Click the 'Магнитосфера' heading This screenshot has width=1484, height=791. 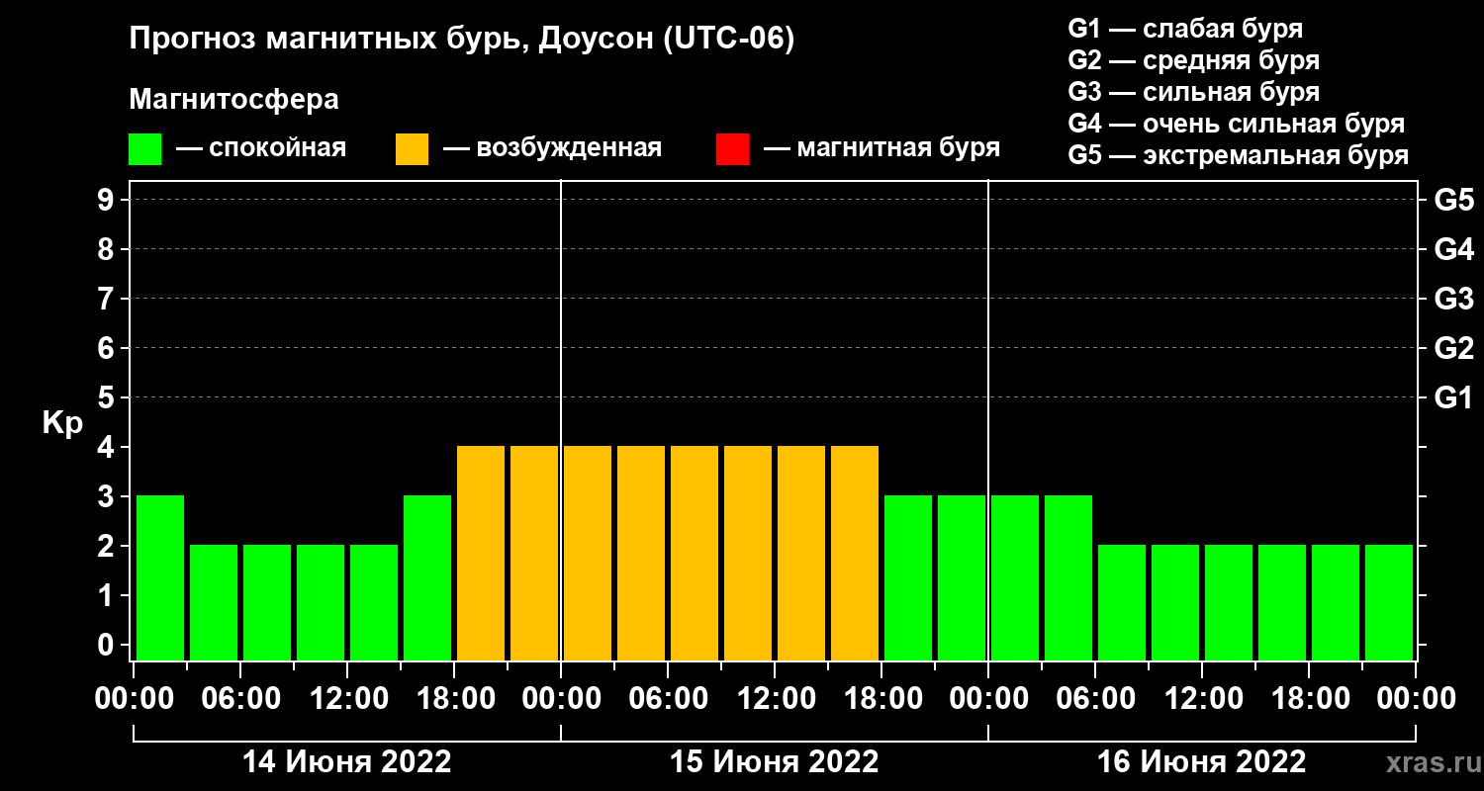point(233,100)
